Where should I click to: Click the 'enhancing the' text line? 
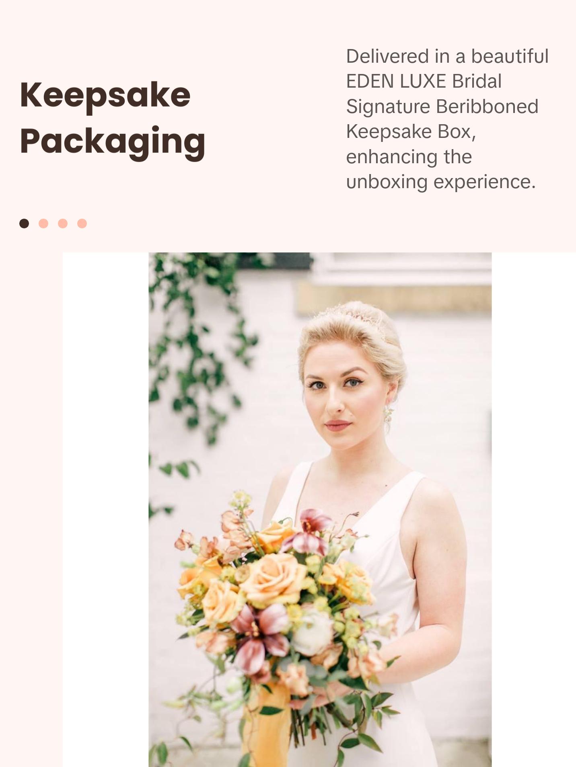409,157
